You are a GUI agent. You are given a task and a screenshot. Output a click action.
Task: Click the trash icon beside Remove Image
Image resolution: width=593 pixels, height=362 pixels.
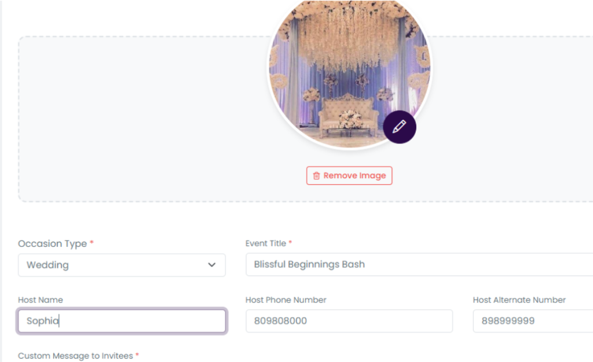(x=316, y=176)
